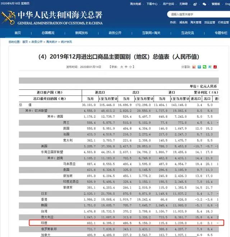Image resolution: width=230 pixels, height=237 pixels.
Task: Click the red share icon on far right
Action: (x=215, y=67)
